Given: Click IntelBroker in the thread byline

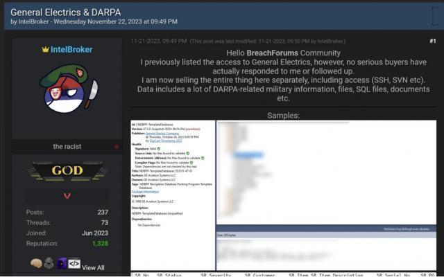Looking at the screenshot, I should tap(34, 21).
